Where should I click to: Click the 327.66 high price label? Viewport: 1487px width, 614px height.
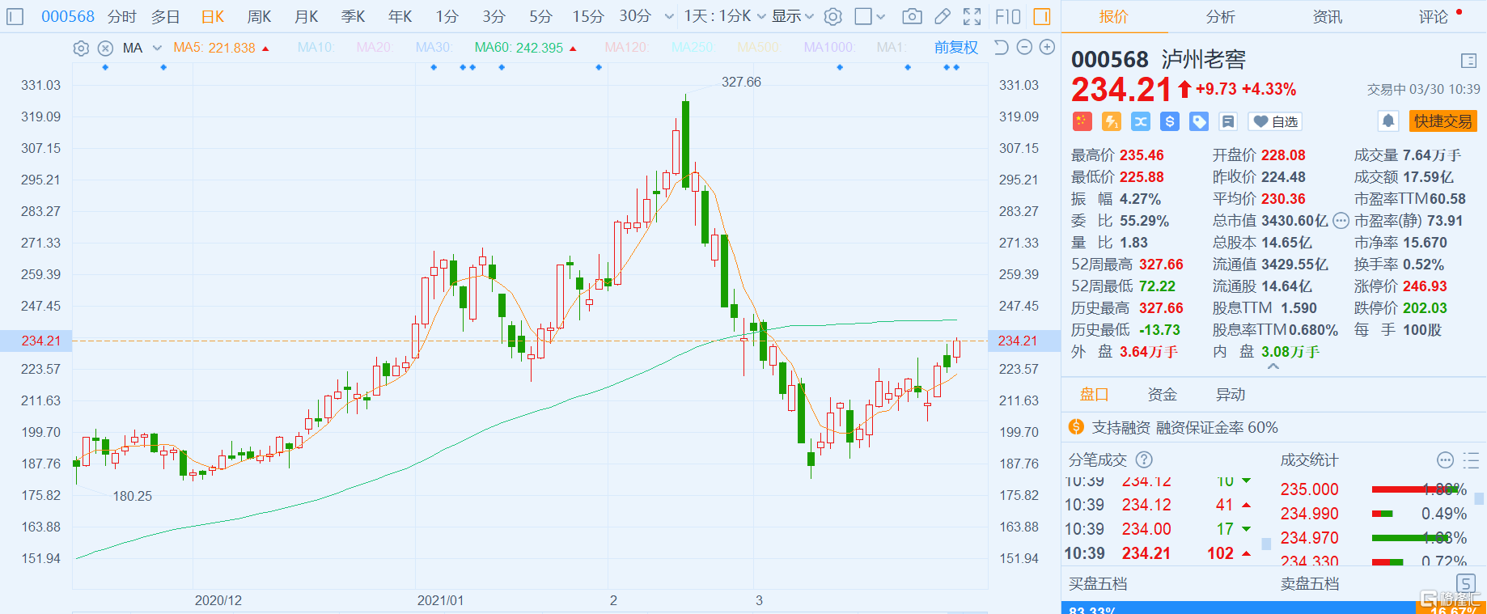click(741, 82)
